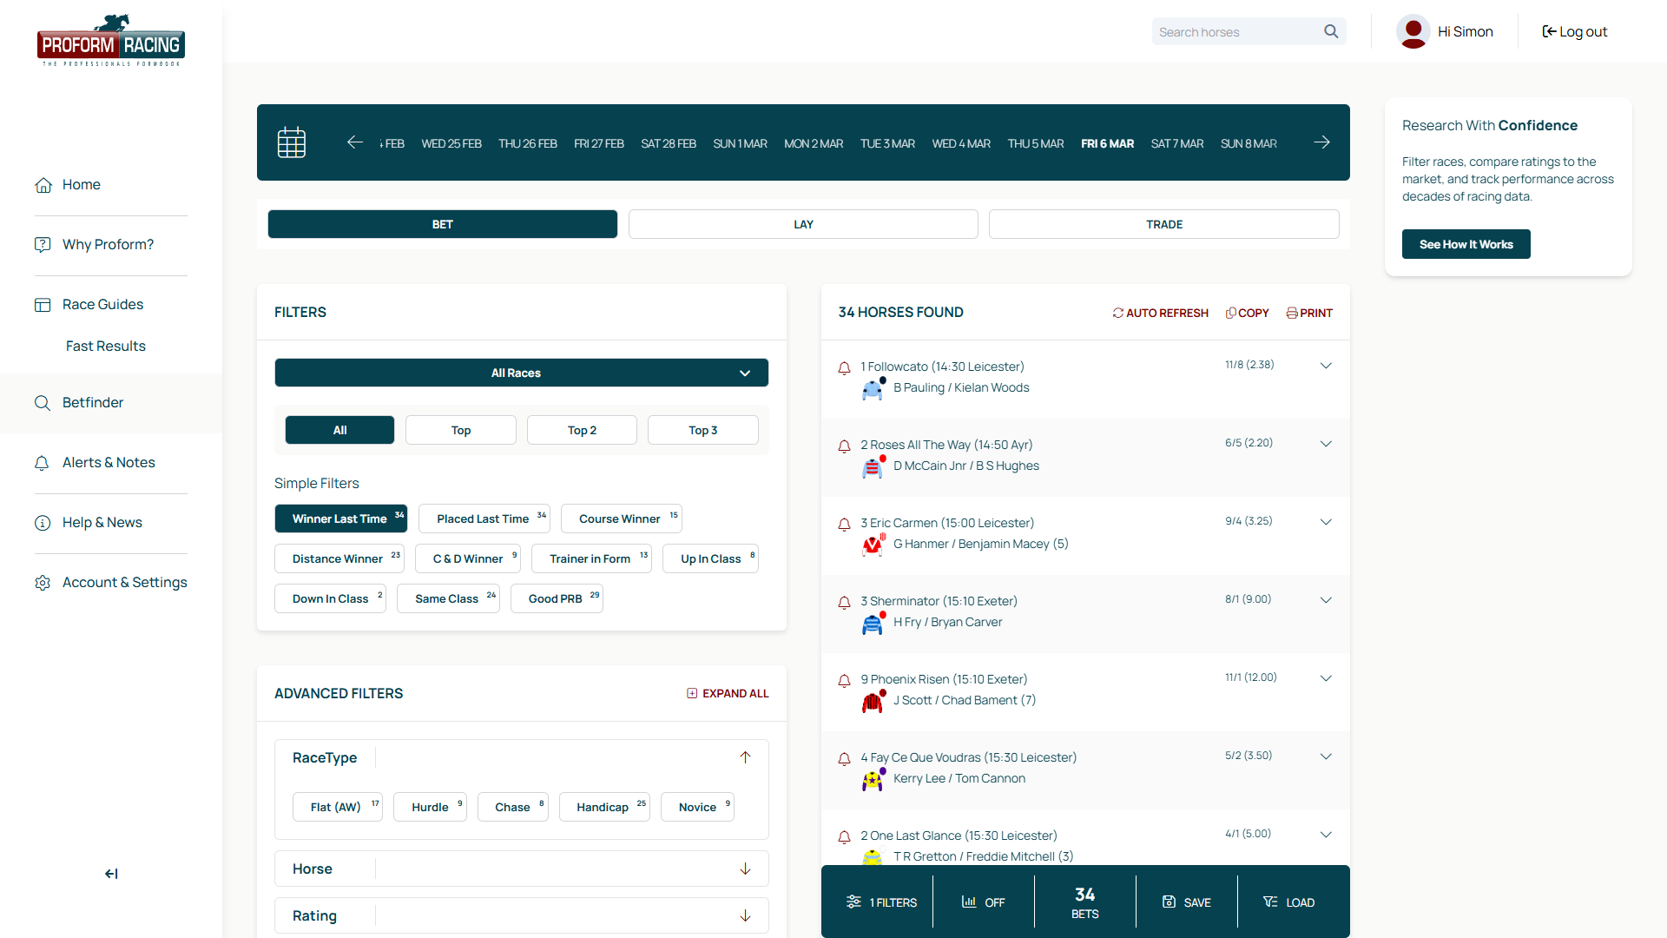
Task: Set alert bell for Sherminator
Action: point(844,603)
